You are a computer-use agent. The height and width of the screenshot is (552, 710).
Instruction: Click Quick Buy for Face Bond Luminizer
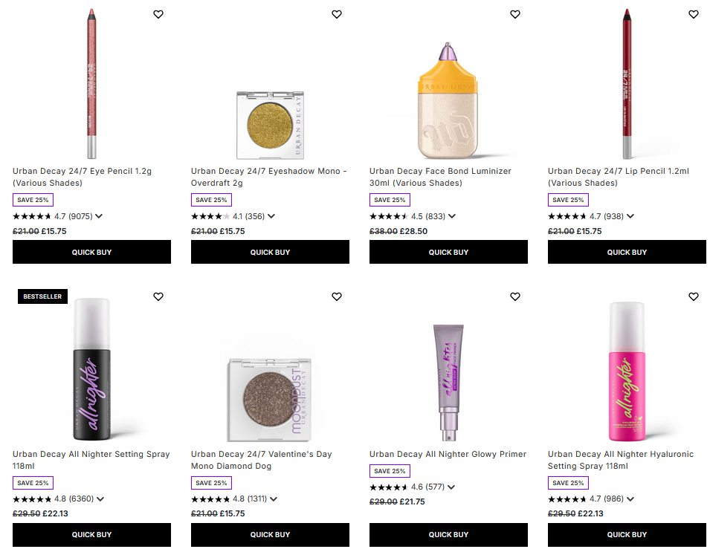[448, 252]
